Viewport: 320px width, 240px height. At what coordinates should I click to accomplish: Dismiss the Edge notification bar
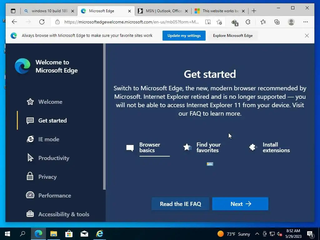(x=307, y=36)
